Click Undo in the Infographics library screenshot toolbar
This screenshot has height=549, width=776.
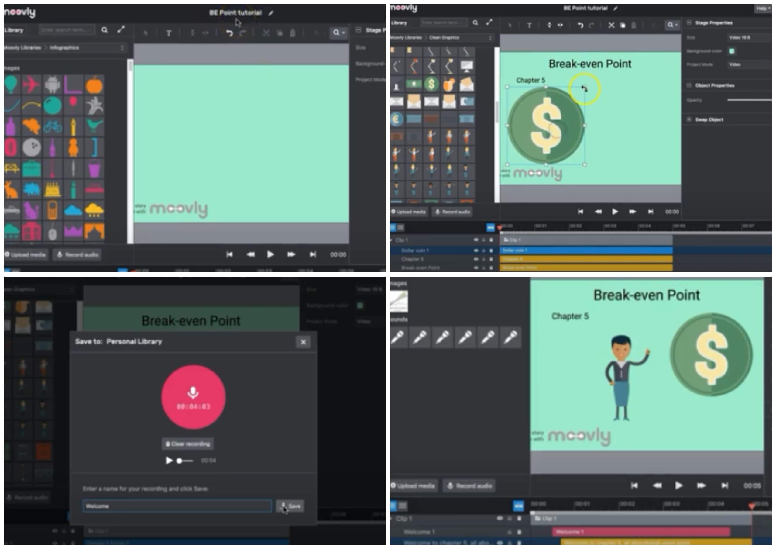pos(229,33)
